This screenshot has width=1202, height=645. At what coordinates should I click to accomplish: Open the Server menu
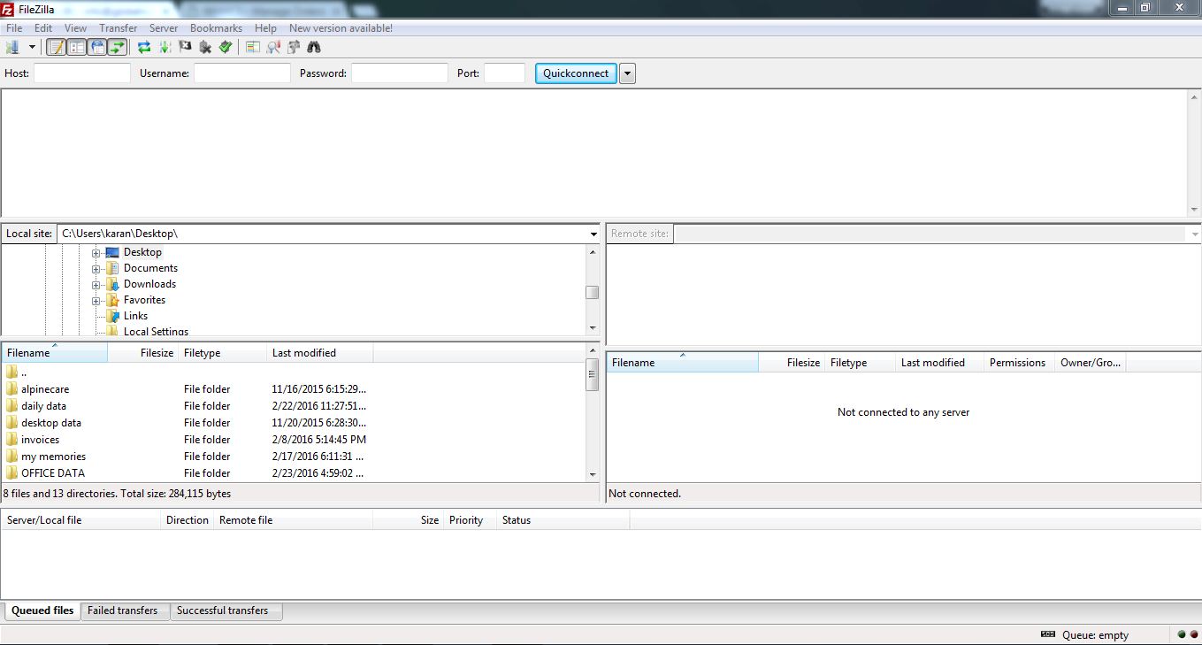coord(164,28)
